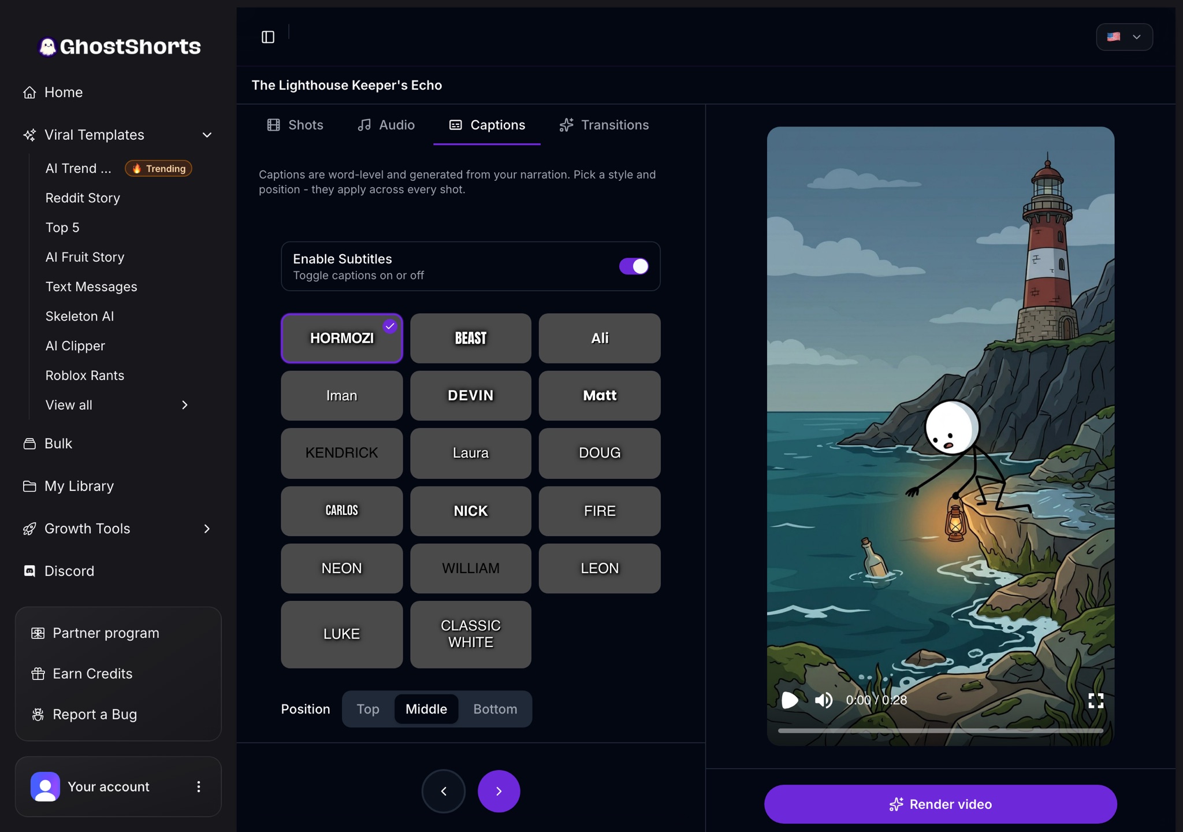Toggle Enable Subtitles switch

pyautogui.click(x=634, y=266)
